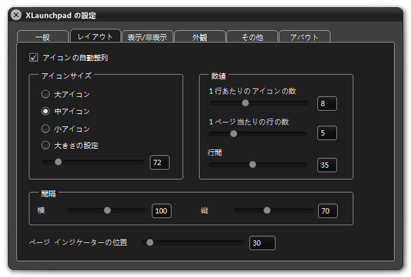Click the page indicator position field 30
Screen dimensions: 411x277
click(x=262, y=243)
